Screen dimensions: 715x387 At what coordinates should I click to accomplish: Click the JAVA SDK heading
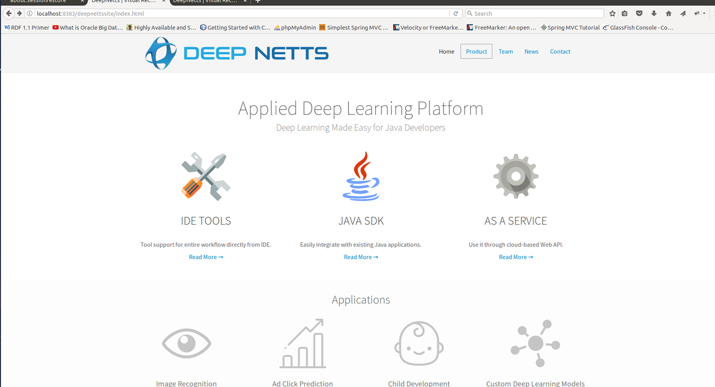pyautogui.click(x=361, y=221)
